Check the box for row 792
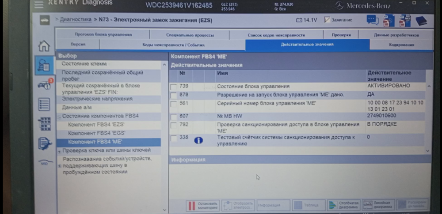 tap(174, 125)
